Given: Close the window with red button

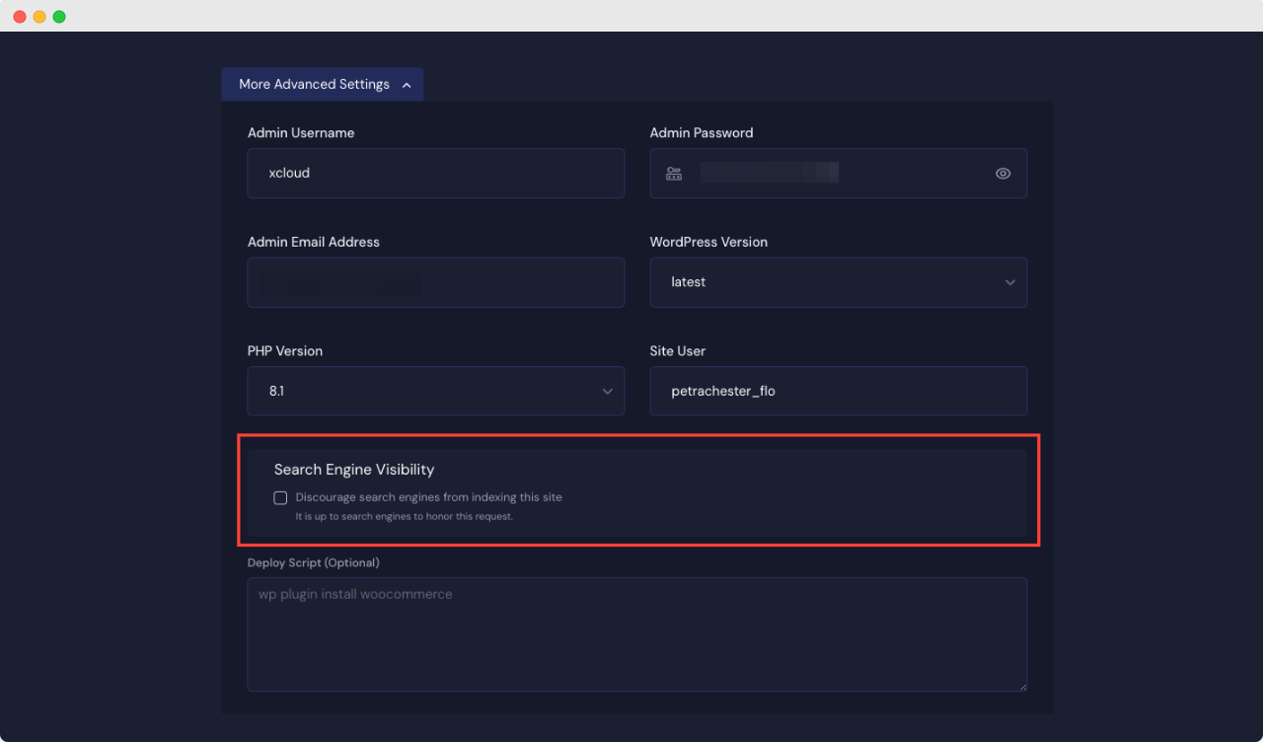Looking at the screenshot, I should [20, 17].
